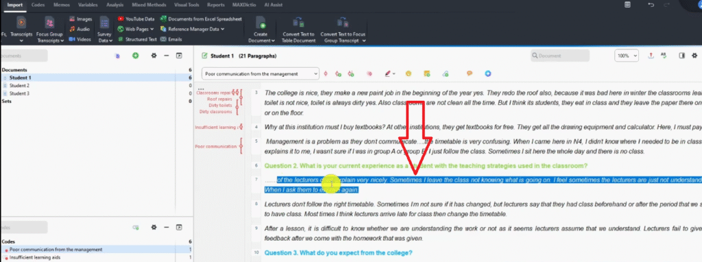Undock the Codes panel window
The image size is (702, 262).
(179, 227)
